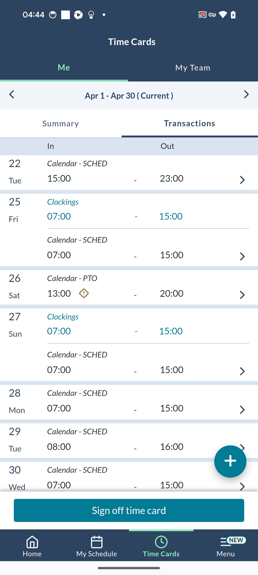Viewport: 258px width, 575px height.
Task: Open My Schedule calendar icon
Action: tap(97, 542)
